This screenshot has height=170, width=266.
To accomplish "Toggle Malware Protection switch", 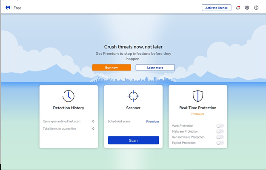I will point(220,131).
